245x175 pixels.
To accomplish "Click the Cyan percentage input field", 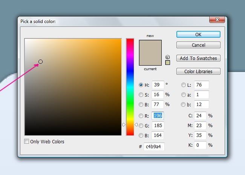I will pyautogui.click(x=200, y=116).
